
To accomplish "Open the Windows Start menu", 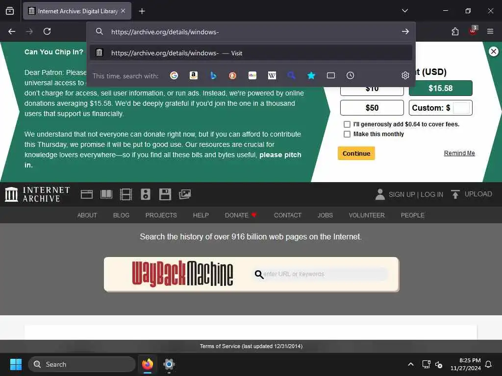I will click(x=16, y=364).
